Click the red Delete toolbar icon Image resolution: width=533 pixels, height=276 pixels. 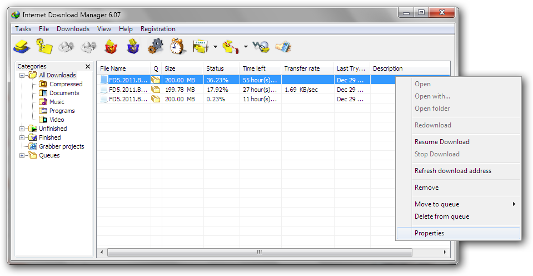(x=111, y=47)
